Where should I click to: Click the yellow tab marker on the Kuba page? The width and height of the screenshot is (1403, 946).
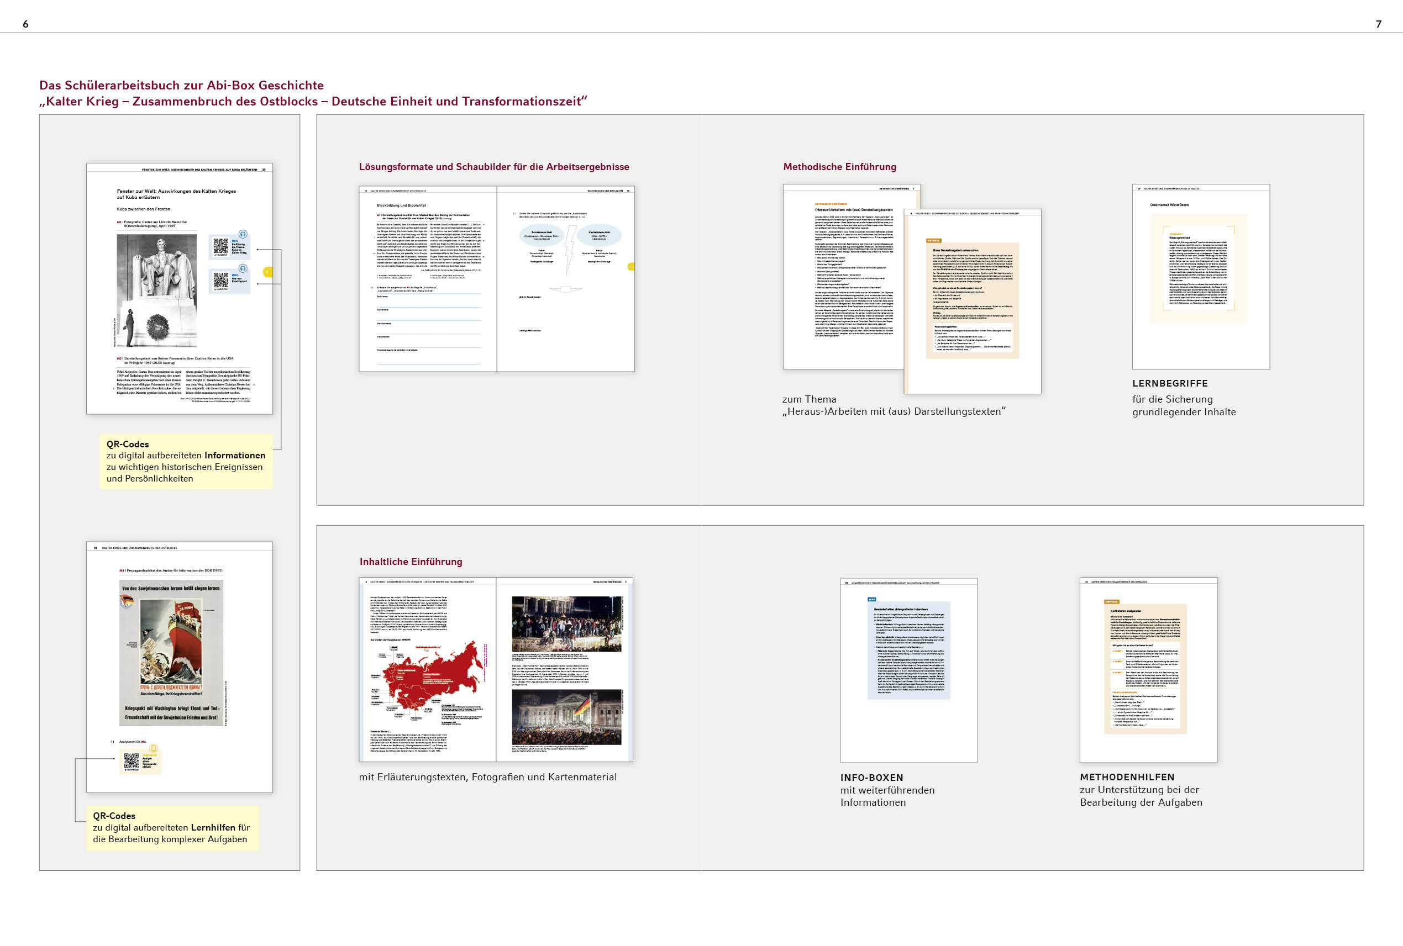268,272
